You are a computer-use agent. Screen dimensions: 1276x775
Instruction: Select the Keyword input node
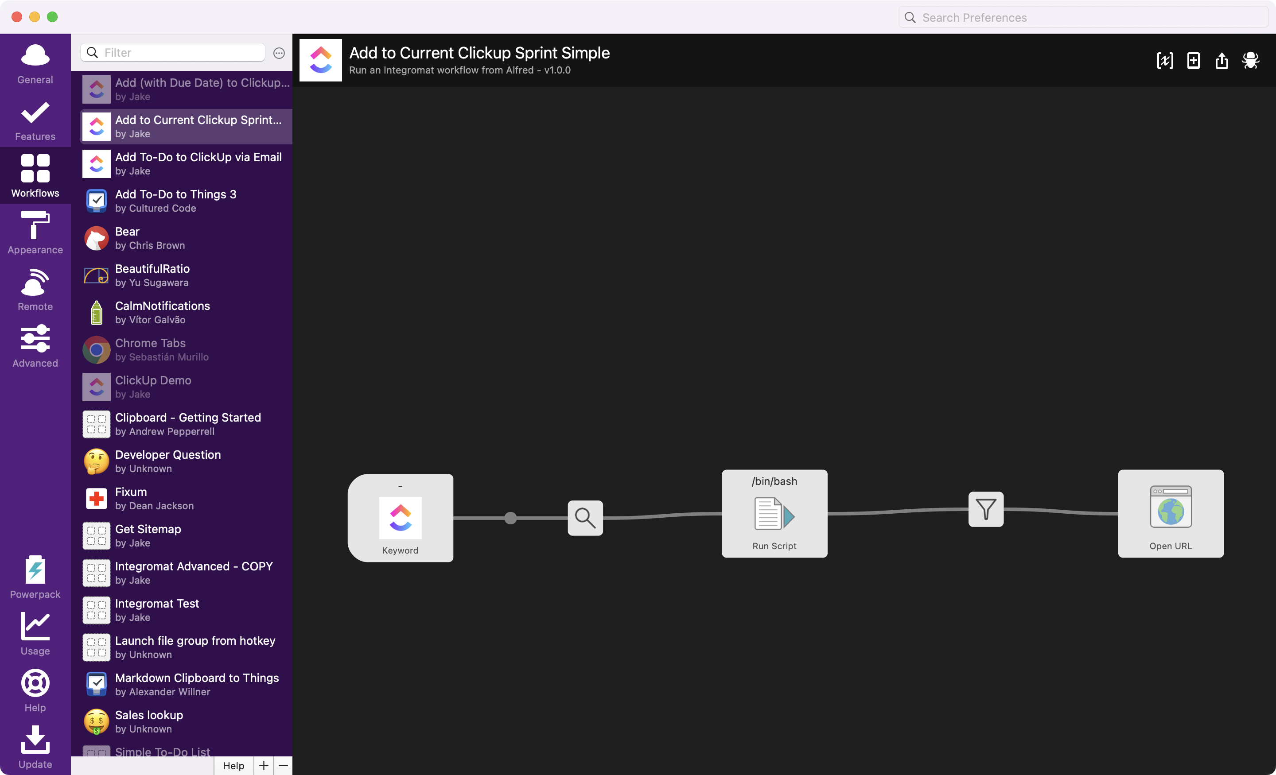click(x=401, y=518)
